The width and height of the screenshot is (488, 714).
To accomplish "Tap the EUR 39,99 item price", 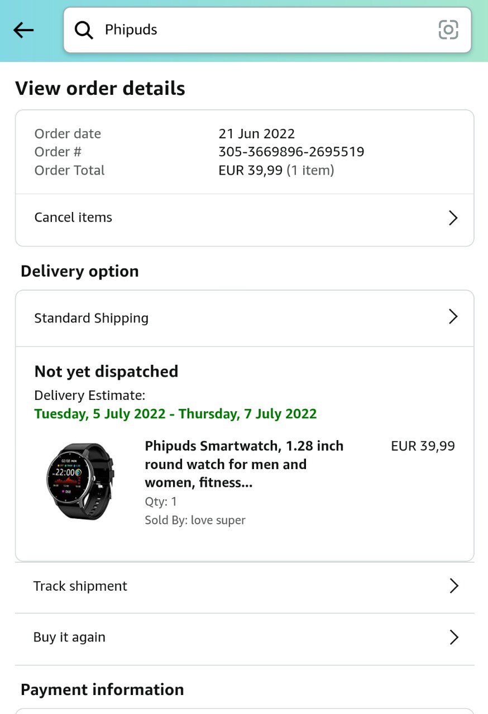I will (x=423, y=446).
